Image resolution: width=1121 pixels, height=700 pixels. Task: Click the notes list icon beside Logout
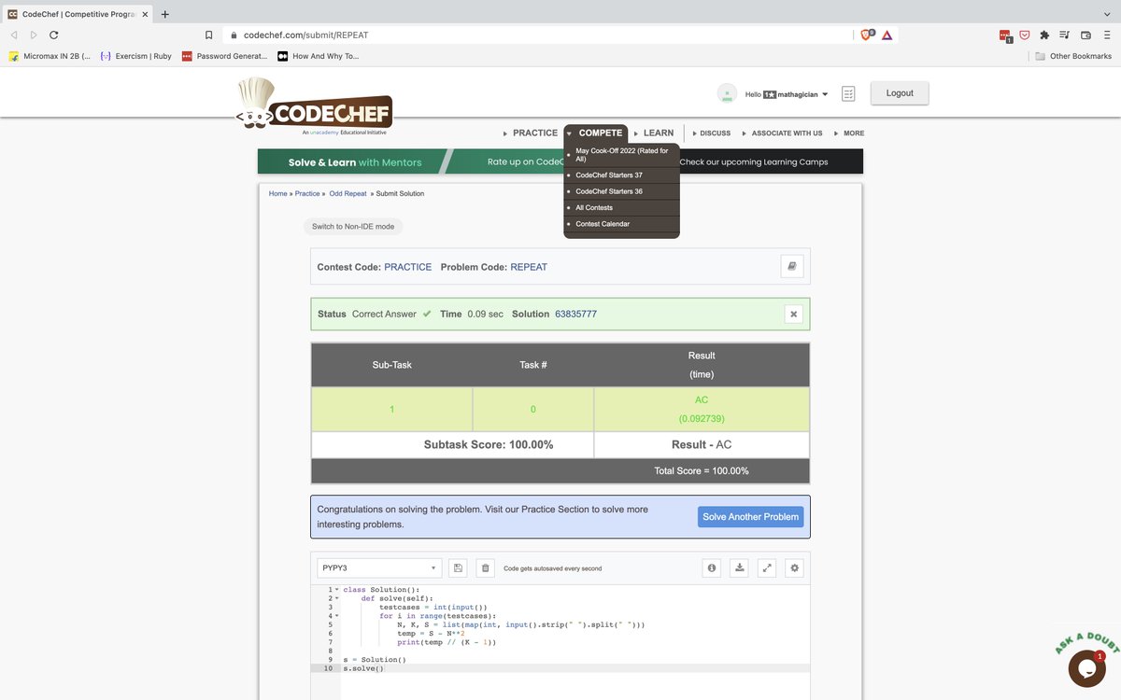point(848,93)
